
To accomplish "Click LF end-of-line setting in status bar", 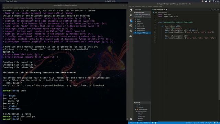I will tap(206, 123).
